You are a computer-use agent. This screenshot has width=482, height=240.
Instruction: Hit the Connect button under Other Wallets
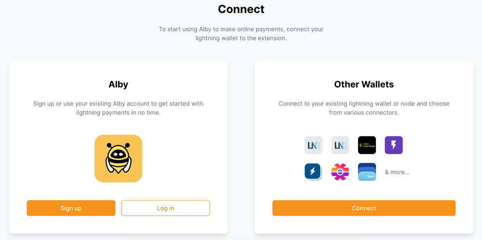pyautogui.click(x=364, y=208)
